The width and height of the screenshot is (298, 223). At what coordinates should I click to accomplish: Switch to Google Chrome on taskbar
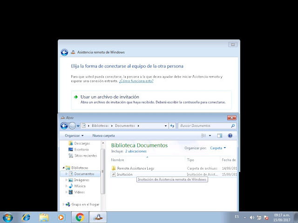(80, 217)
